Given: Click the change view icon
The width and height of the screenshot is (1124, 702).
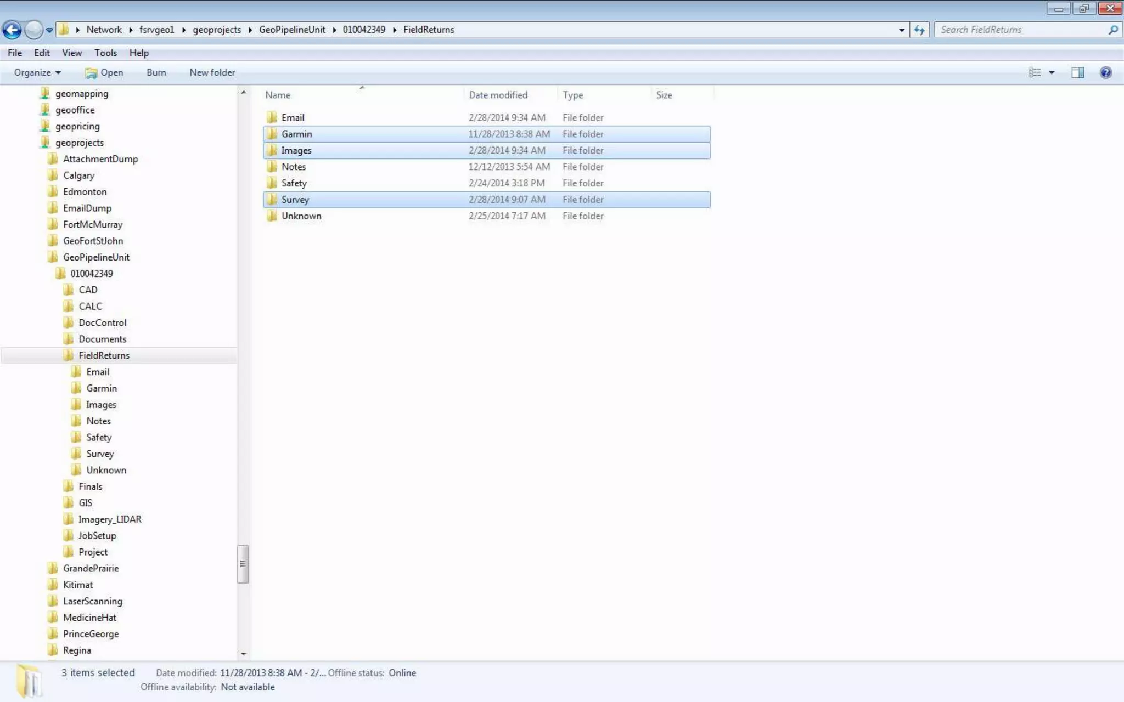Looking at the screenshot, I should pyautogui.click(x=1035, y=72).
